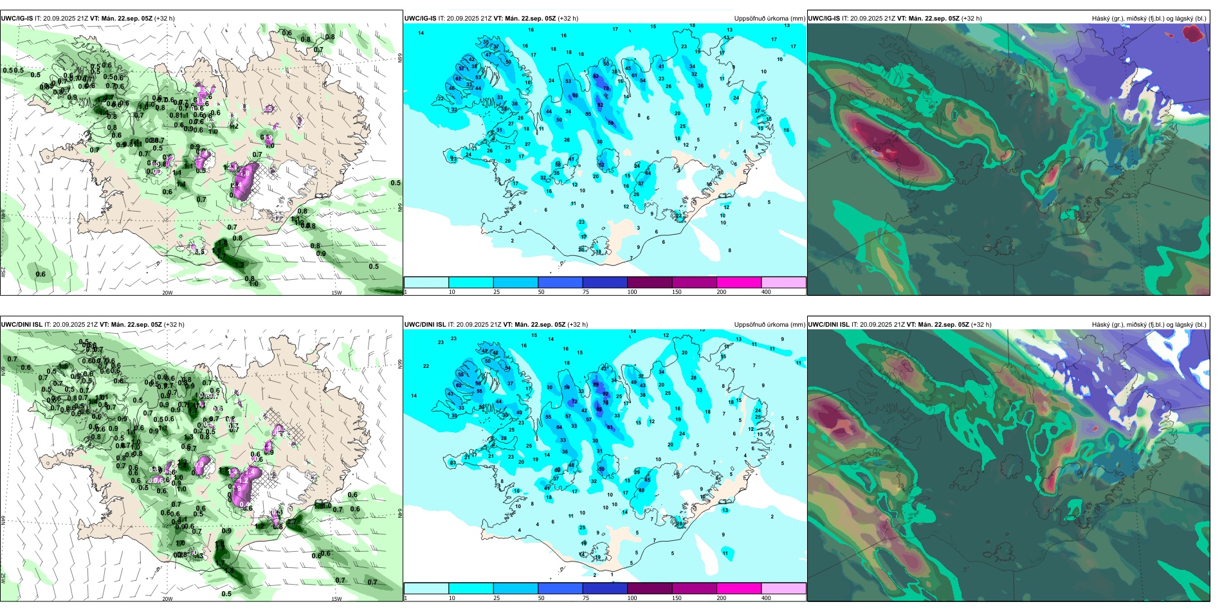Open the UWC/IG-IS cloud cover map
The width and height of the screenshot is (1222, 611).
coord(1008,160)
